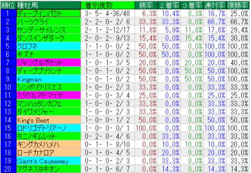
Task: Click the cyan クロフネ name cell
Action: (48, 46)
